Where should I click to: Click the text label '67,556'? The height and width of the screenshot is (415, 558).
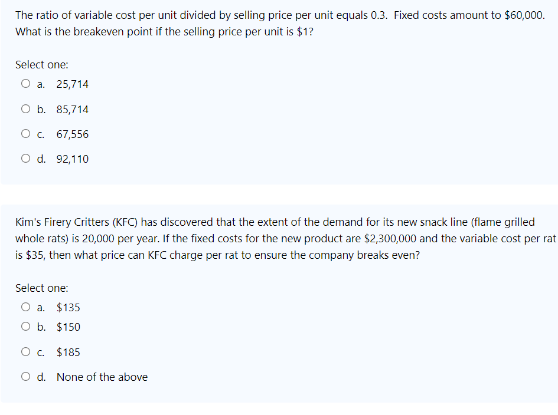71,134
